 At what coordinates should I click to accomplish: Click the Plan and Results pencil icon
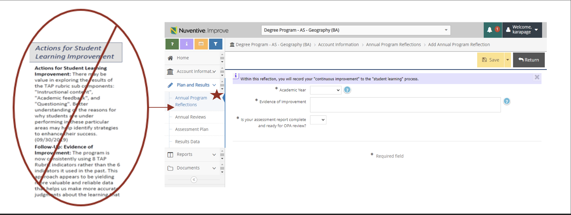tap(170, 85)
